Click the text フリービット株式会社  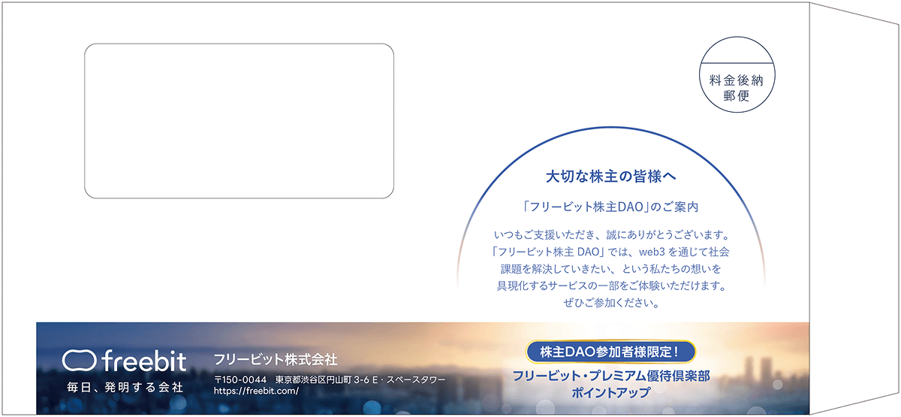point(276,358)
